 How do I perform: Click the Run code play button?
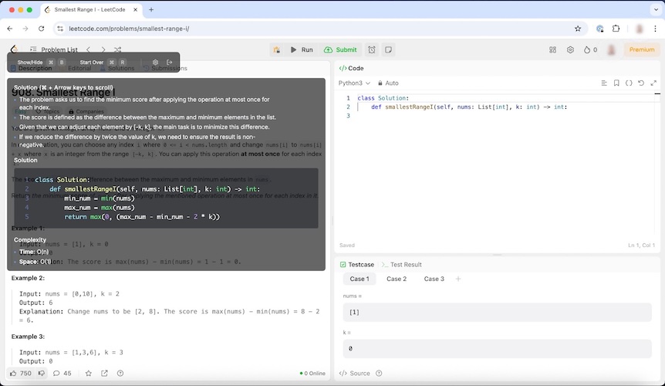[x=302, y=49]
